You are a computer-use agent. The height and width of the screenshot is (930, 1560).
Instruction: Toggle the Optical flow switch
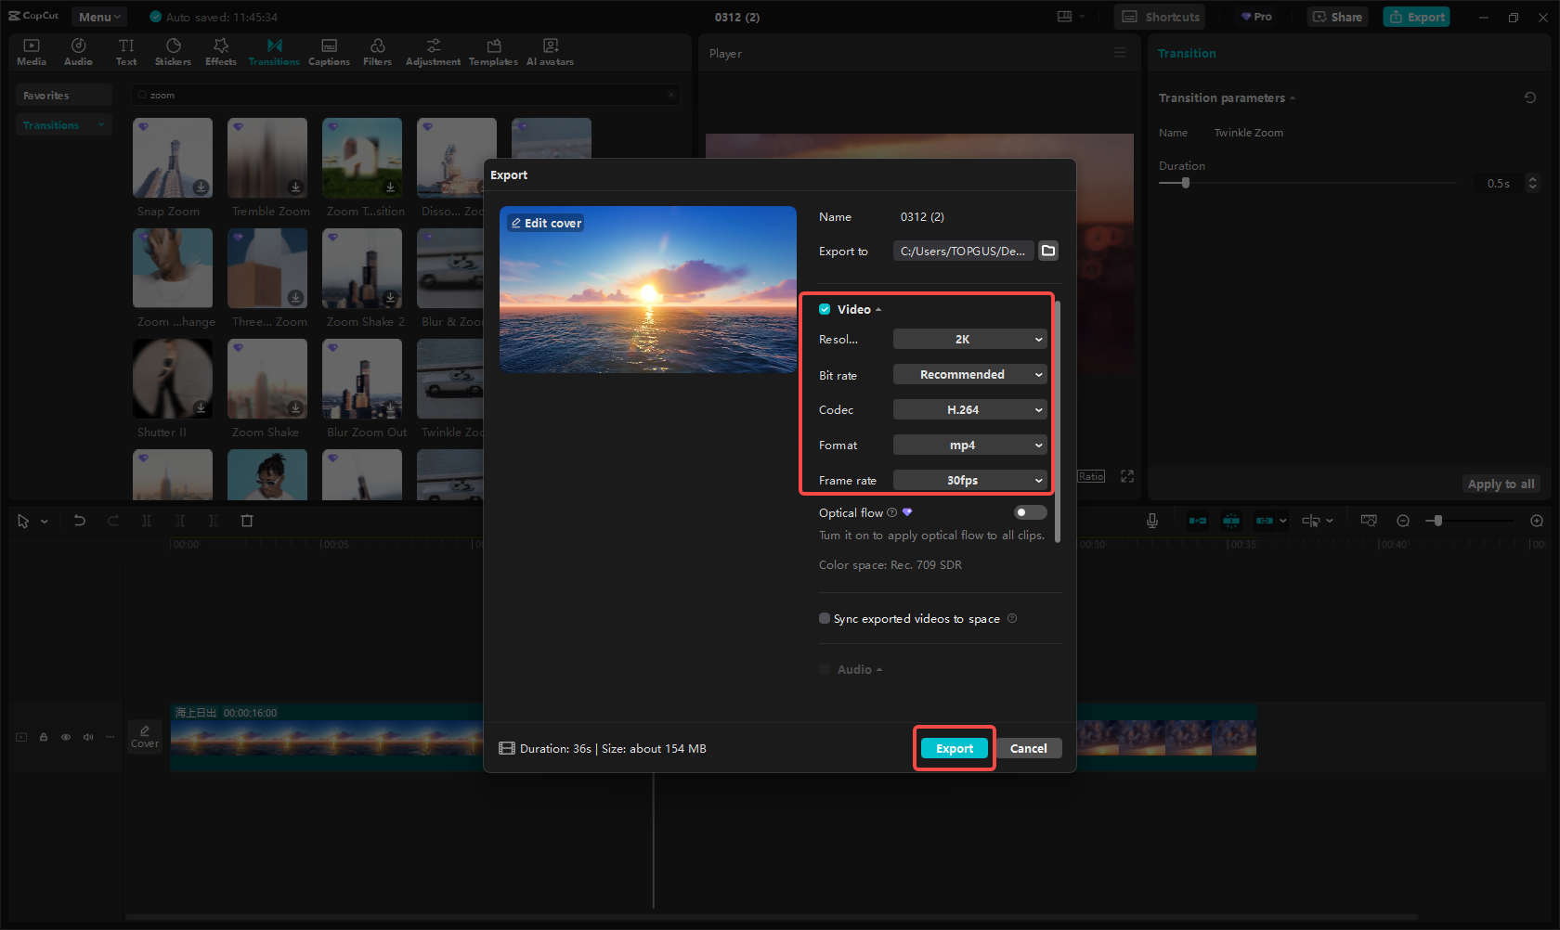pyautogui.click(x=1030, y=512)
